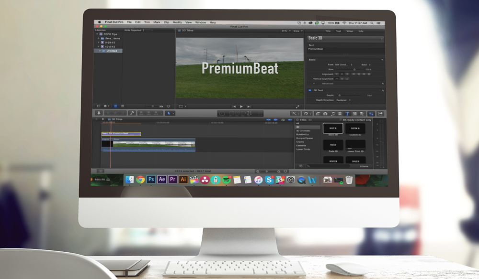479x279 pixels.
Task: Click the Spotify Dock icon
Action: tap(226, 180)
